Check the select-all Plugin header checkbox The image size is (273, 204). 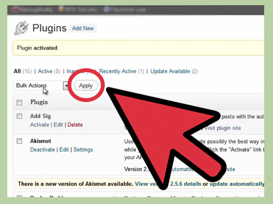point(19,102)
